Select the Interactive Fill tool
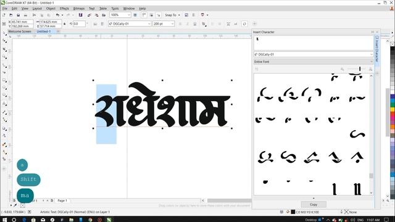 (4, 152)
